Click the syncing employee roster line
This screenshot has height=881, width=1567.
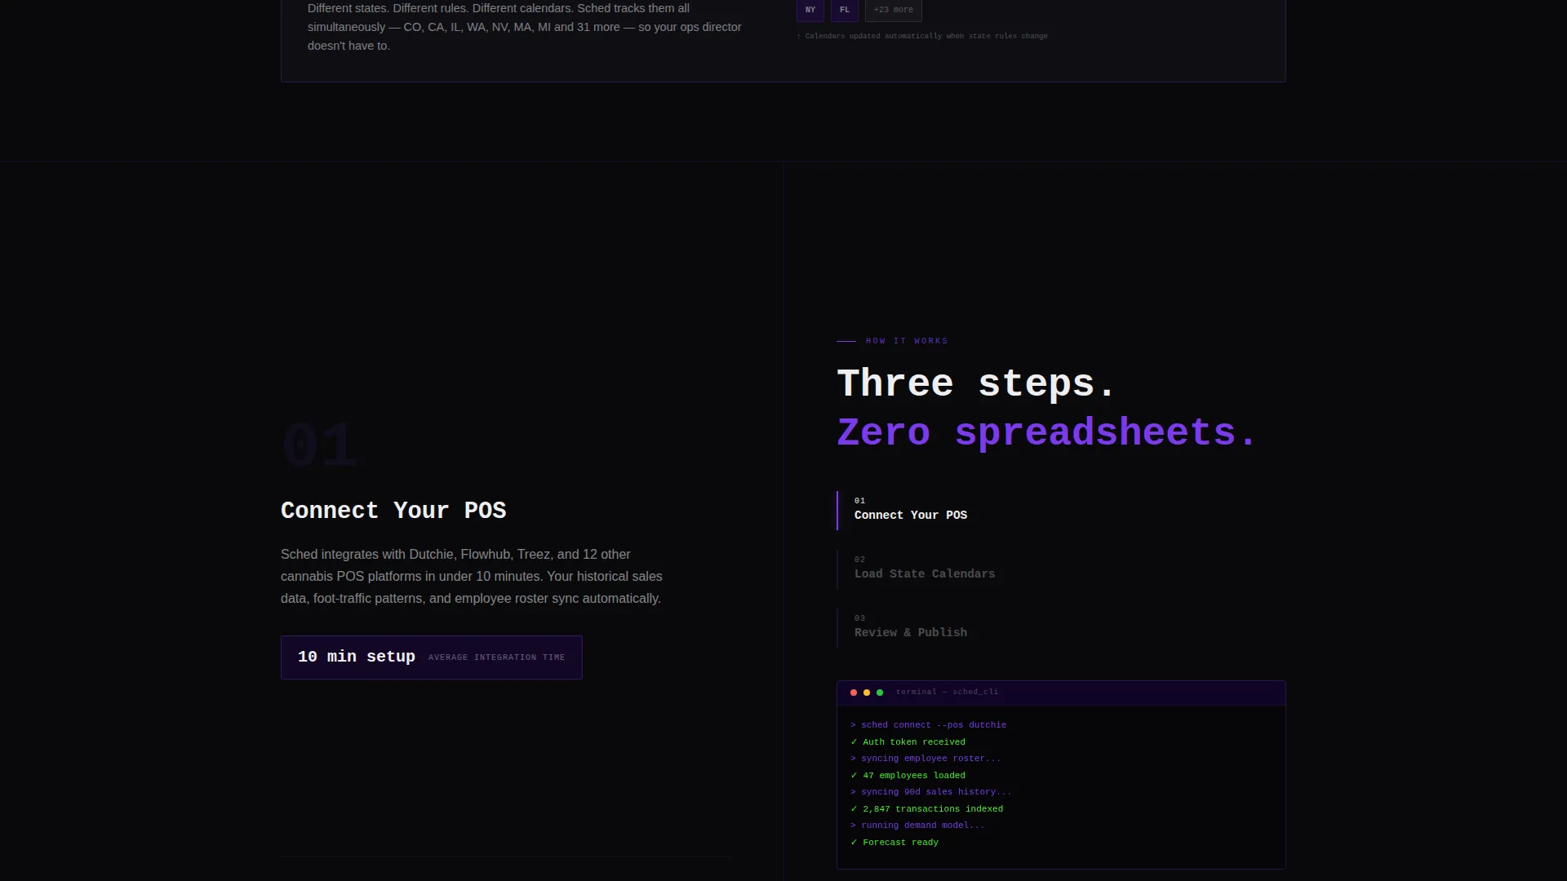[926, 759]
